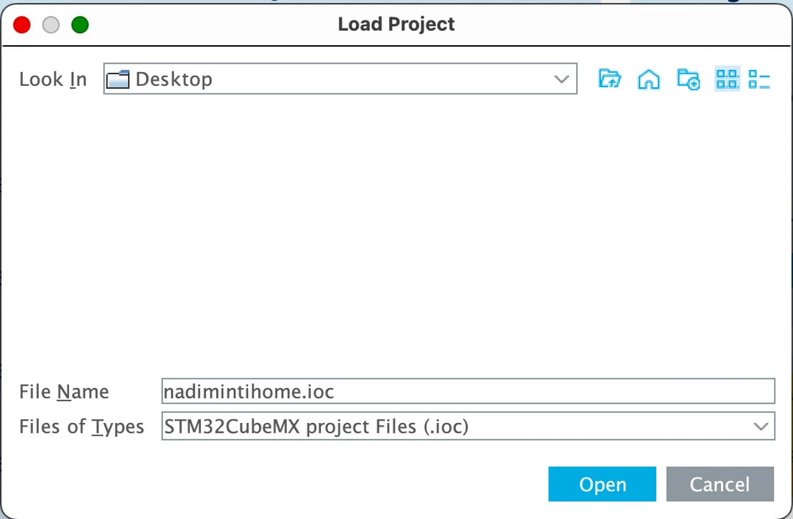Jump to the Home directory
This screenshot has height=519, width=793.
click(649, 79)
